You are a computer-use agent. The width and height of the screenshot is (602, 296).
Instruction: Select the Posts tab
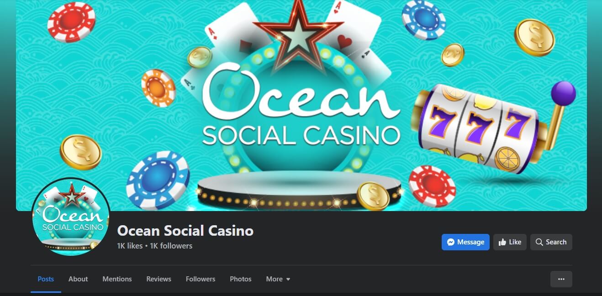[46, 279]
